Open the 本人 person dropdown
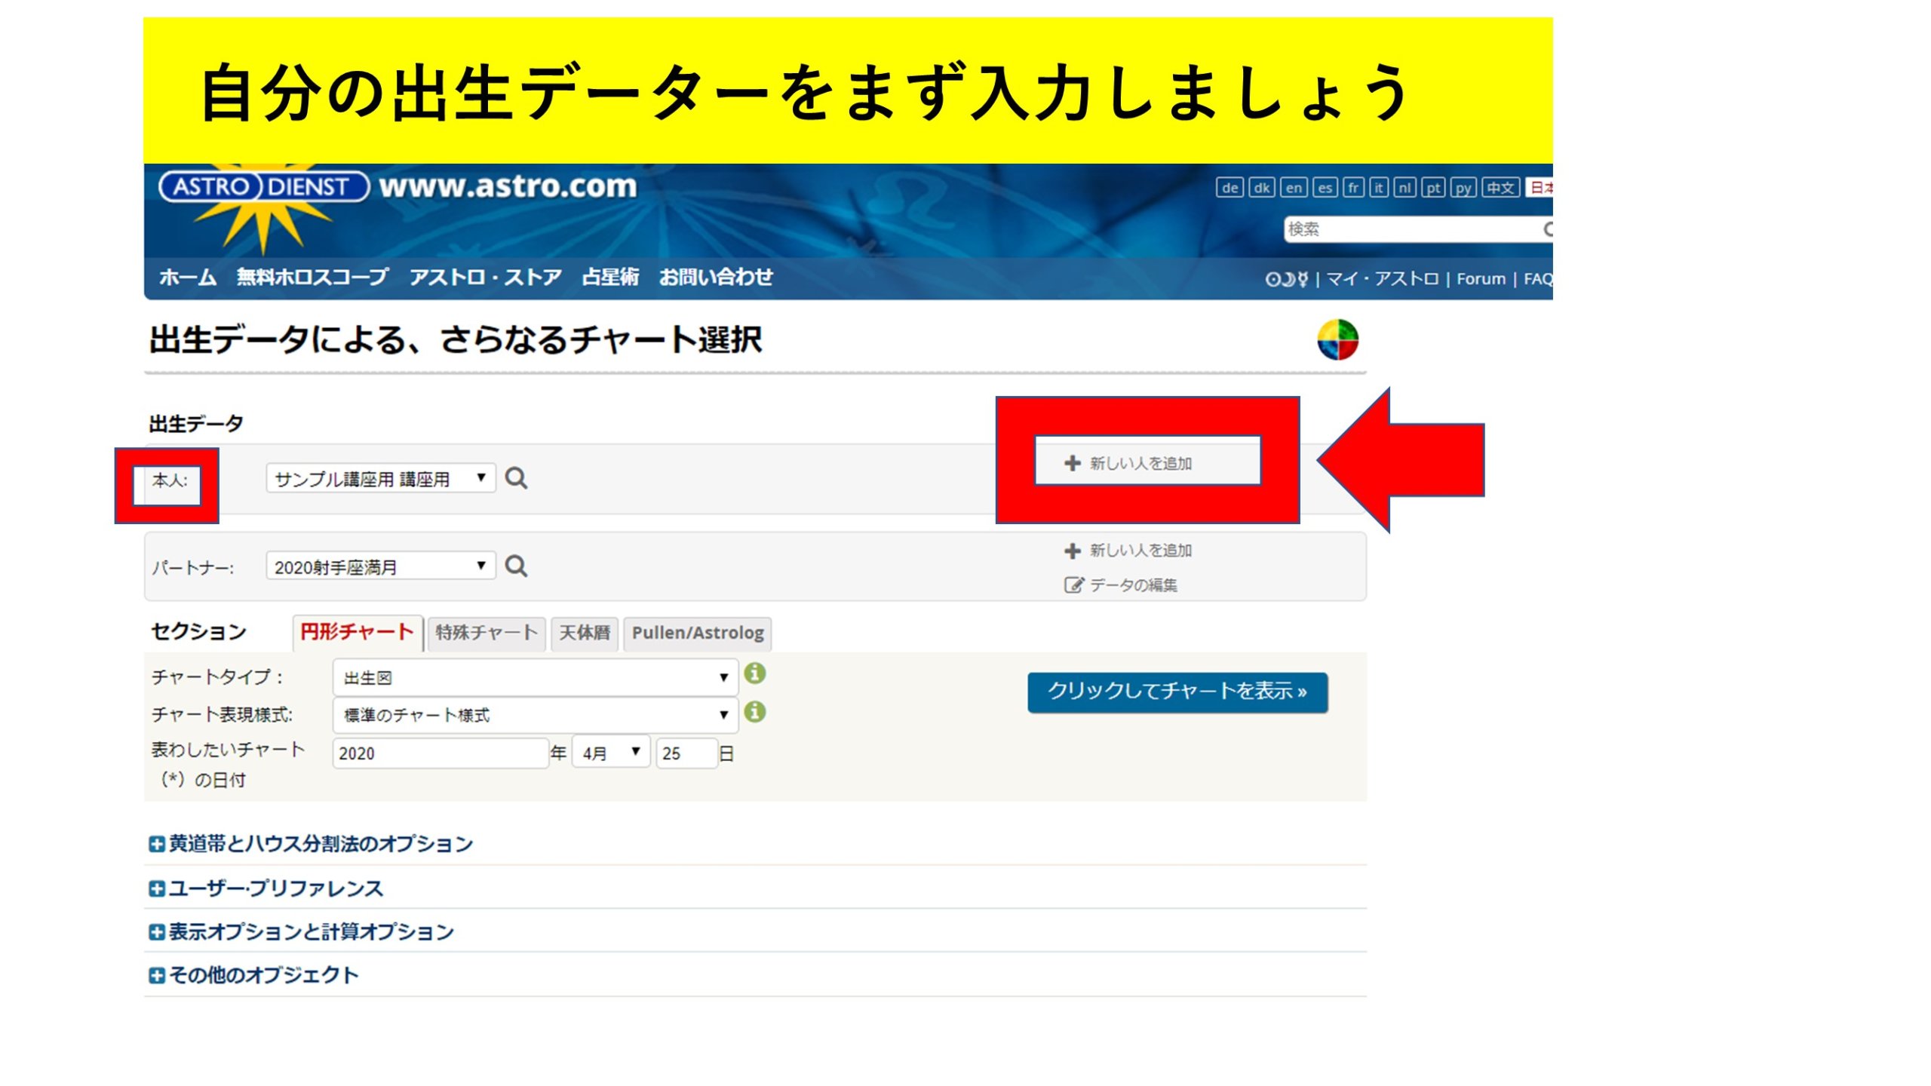 coord(381,478)
